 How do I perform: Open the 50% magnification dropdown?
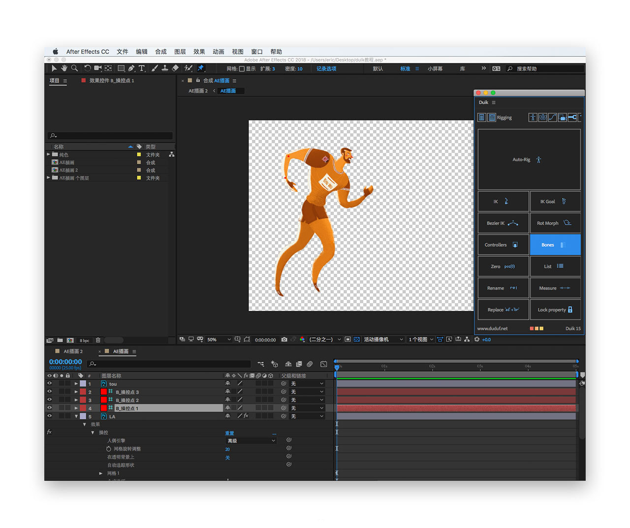[x=219, y=339]
